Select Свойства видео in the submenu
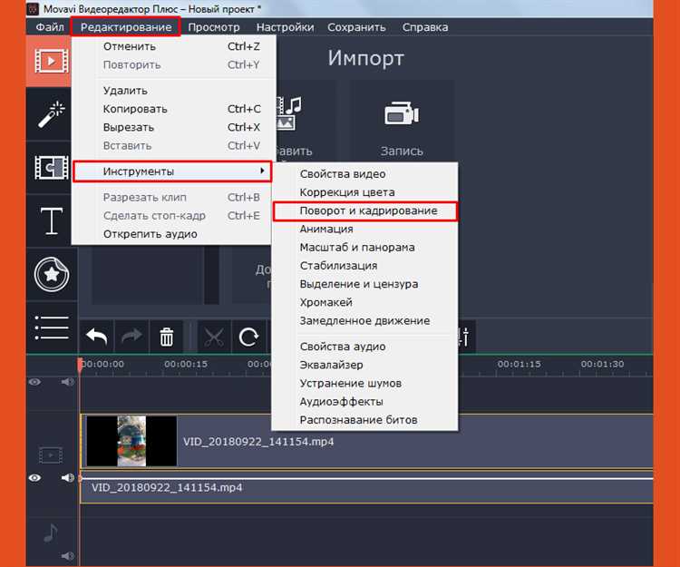Viewport: 680px width, 567px height. click(x=364, y=174)
